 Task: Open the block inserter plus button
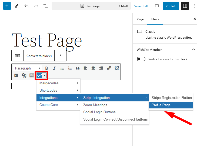7,6
